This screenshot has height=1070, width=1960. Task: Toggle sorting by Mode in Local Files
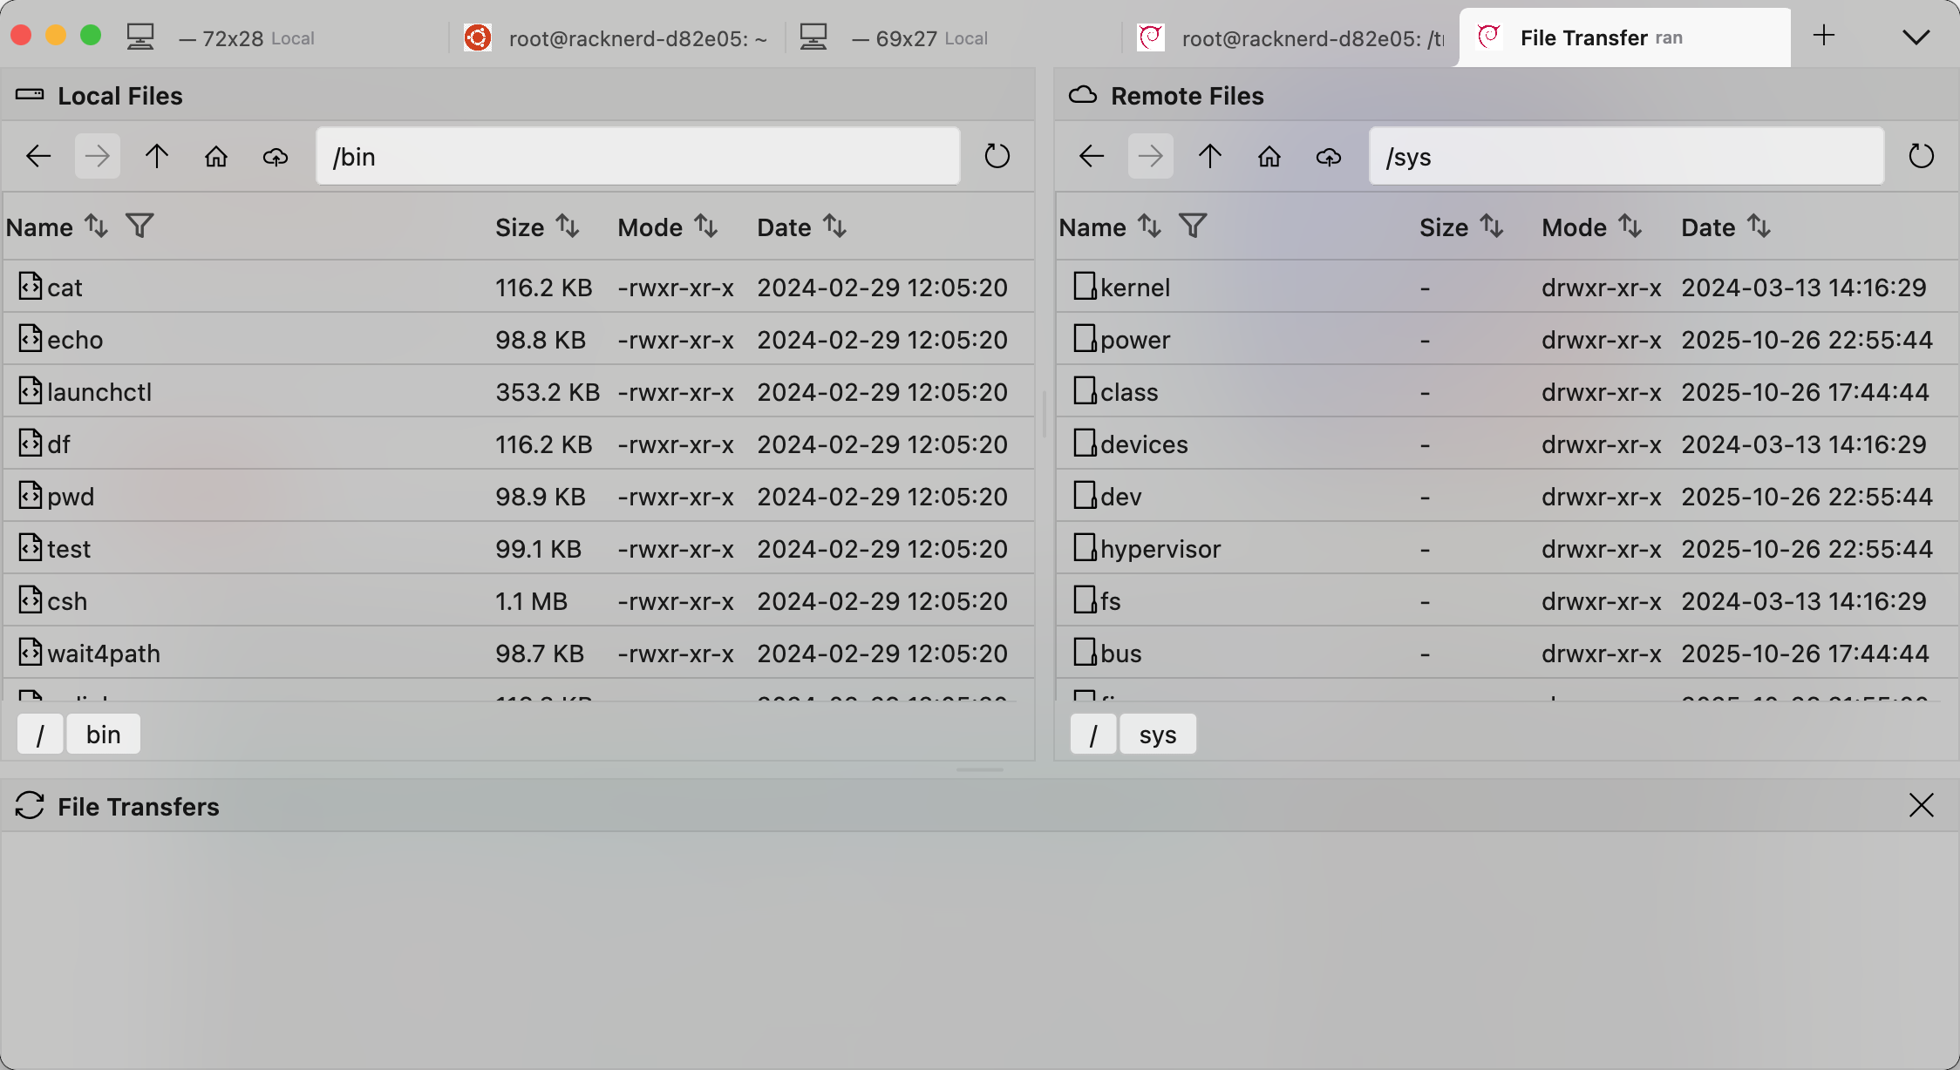(705, 226)
